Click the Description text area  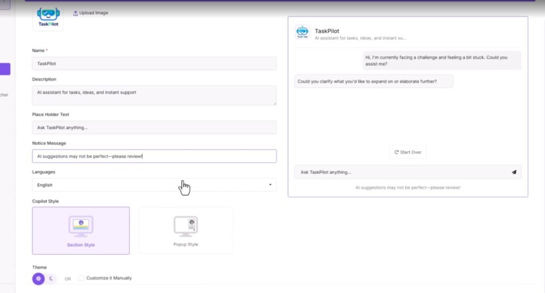(154, 95)
